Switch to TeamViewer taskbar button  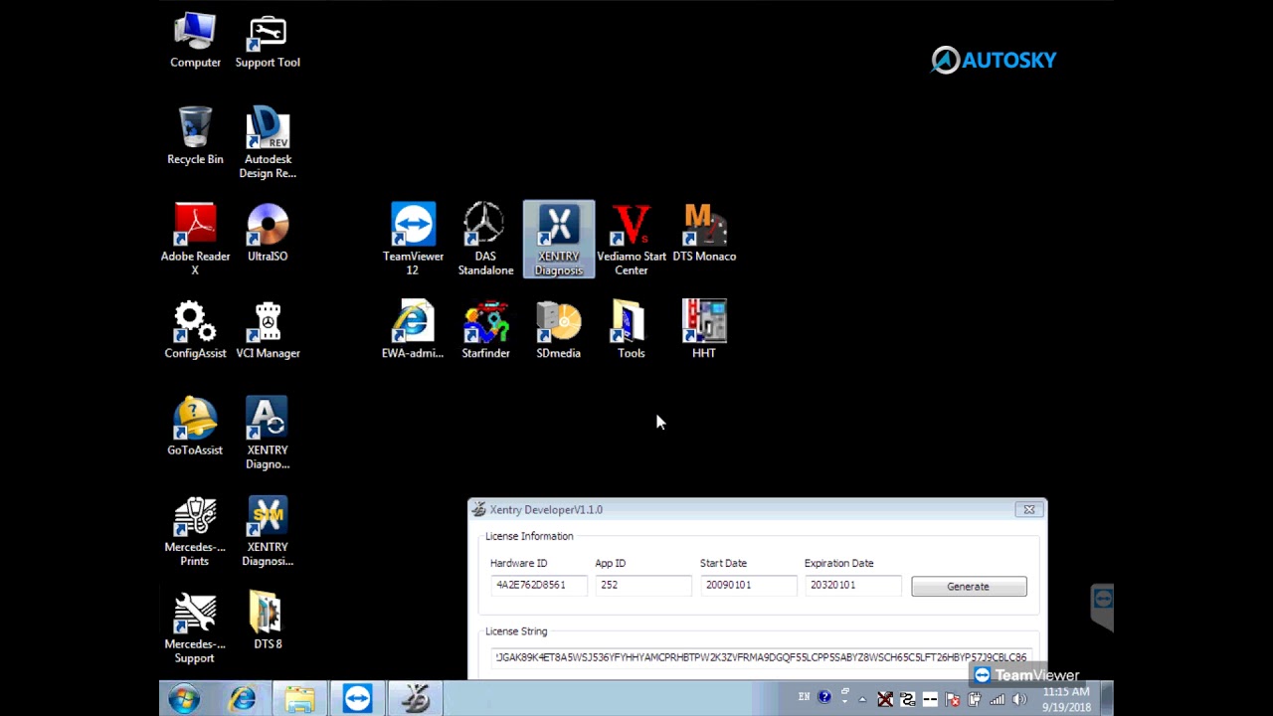tap(357, 699)
